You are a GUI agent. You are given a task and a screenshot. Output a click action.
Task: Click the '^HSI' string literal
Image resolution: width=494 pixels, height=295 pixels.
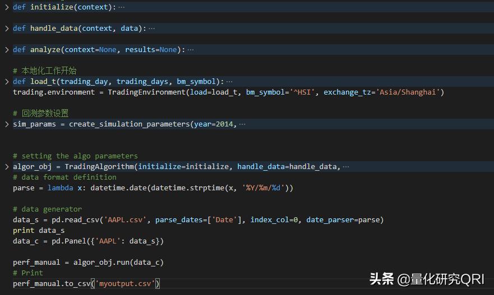pyautogui.click(x=302, y=92)
